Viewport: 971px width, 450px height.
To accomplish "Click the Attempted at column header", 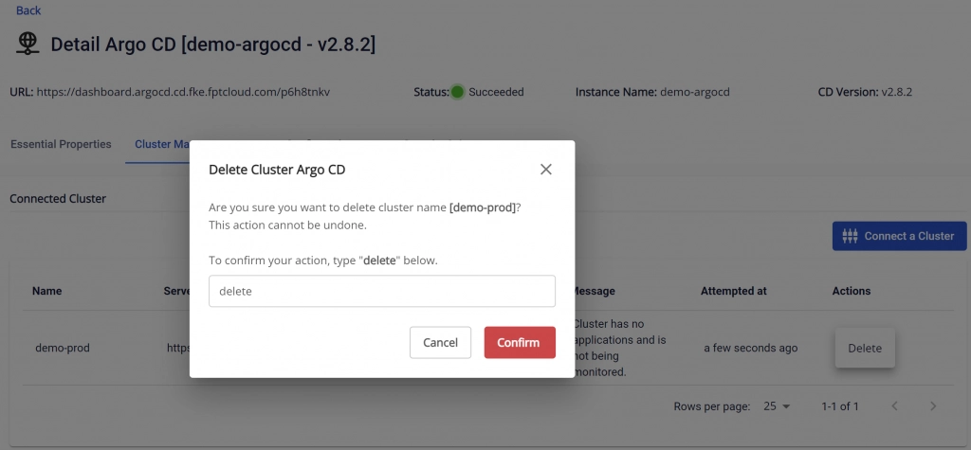I will tap(734, 291).
